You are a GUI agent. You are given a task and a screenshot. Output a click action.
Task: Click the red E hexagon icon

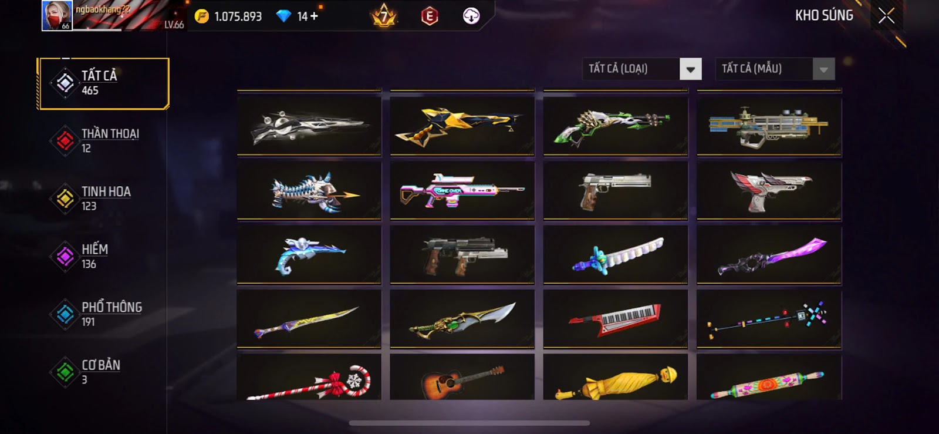430,16
